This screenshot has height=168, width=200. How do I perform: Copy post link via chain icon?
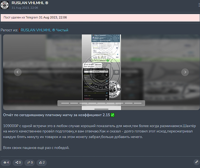pos(196,162)
